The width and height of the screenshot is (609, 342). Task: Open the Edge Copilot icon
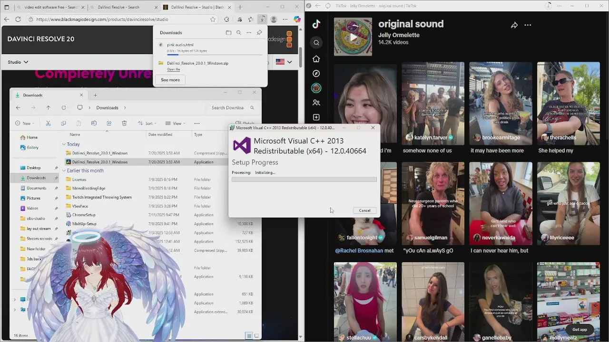(297, 19)
